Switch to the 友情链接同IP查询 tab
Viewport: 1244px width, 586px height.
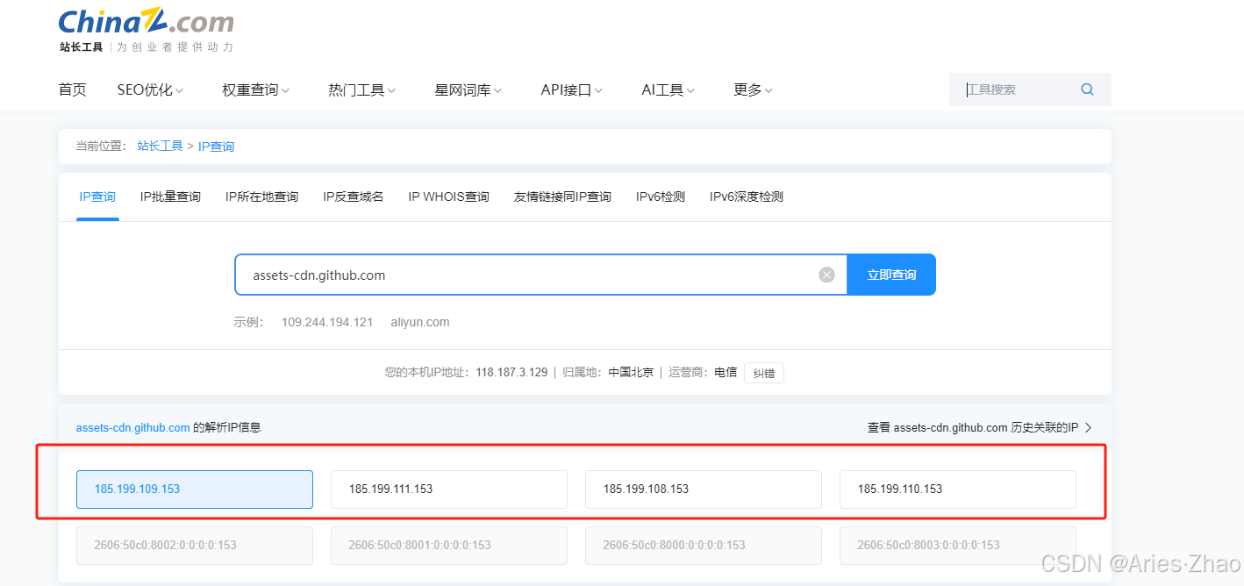click(562, 197)
